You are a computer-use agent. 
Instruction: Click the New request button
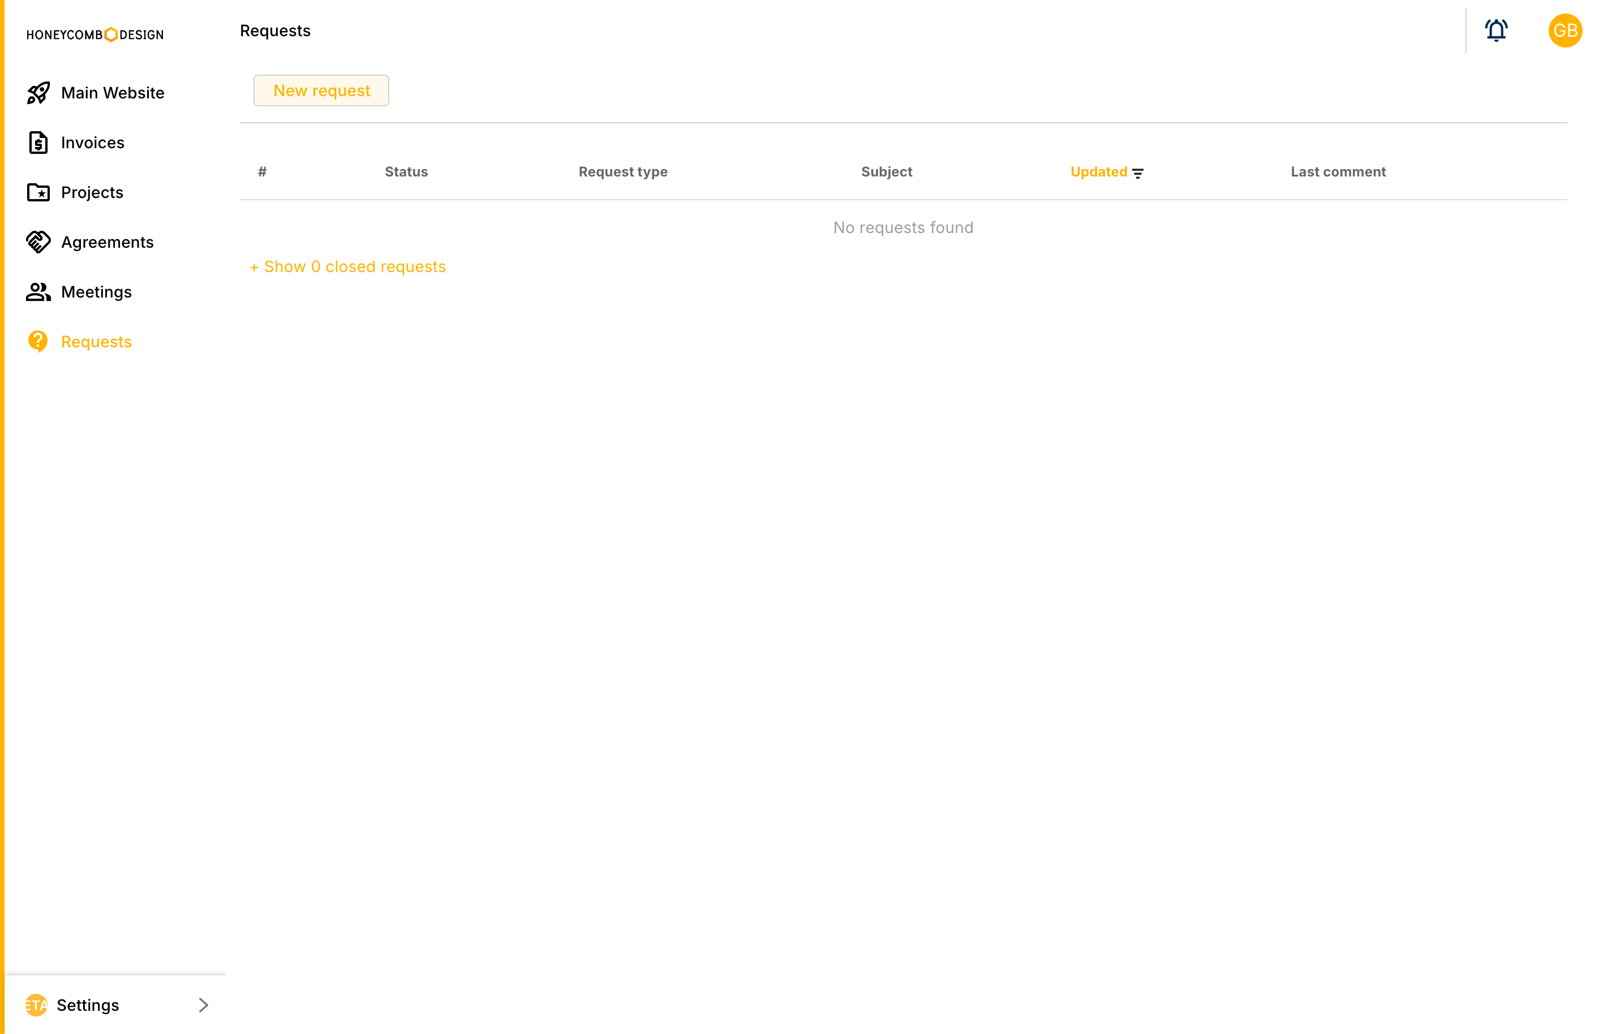tap(321, 90)
